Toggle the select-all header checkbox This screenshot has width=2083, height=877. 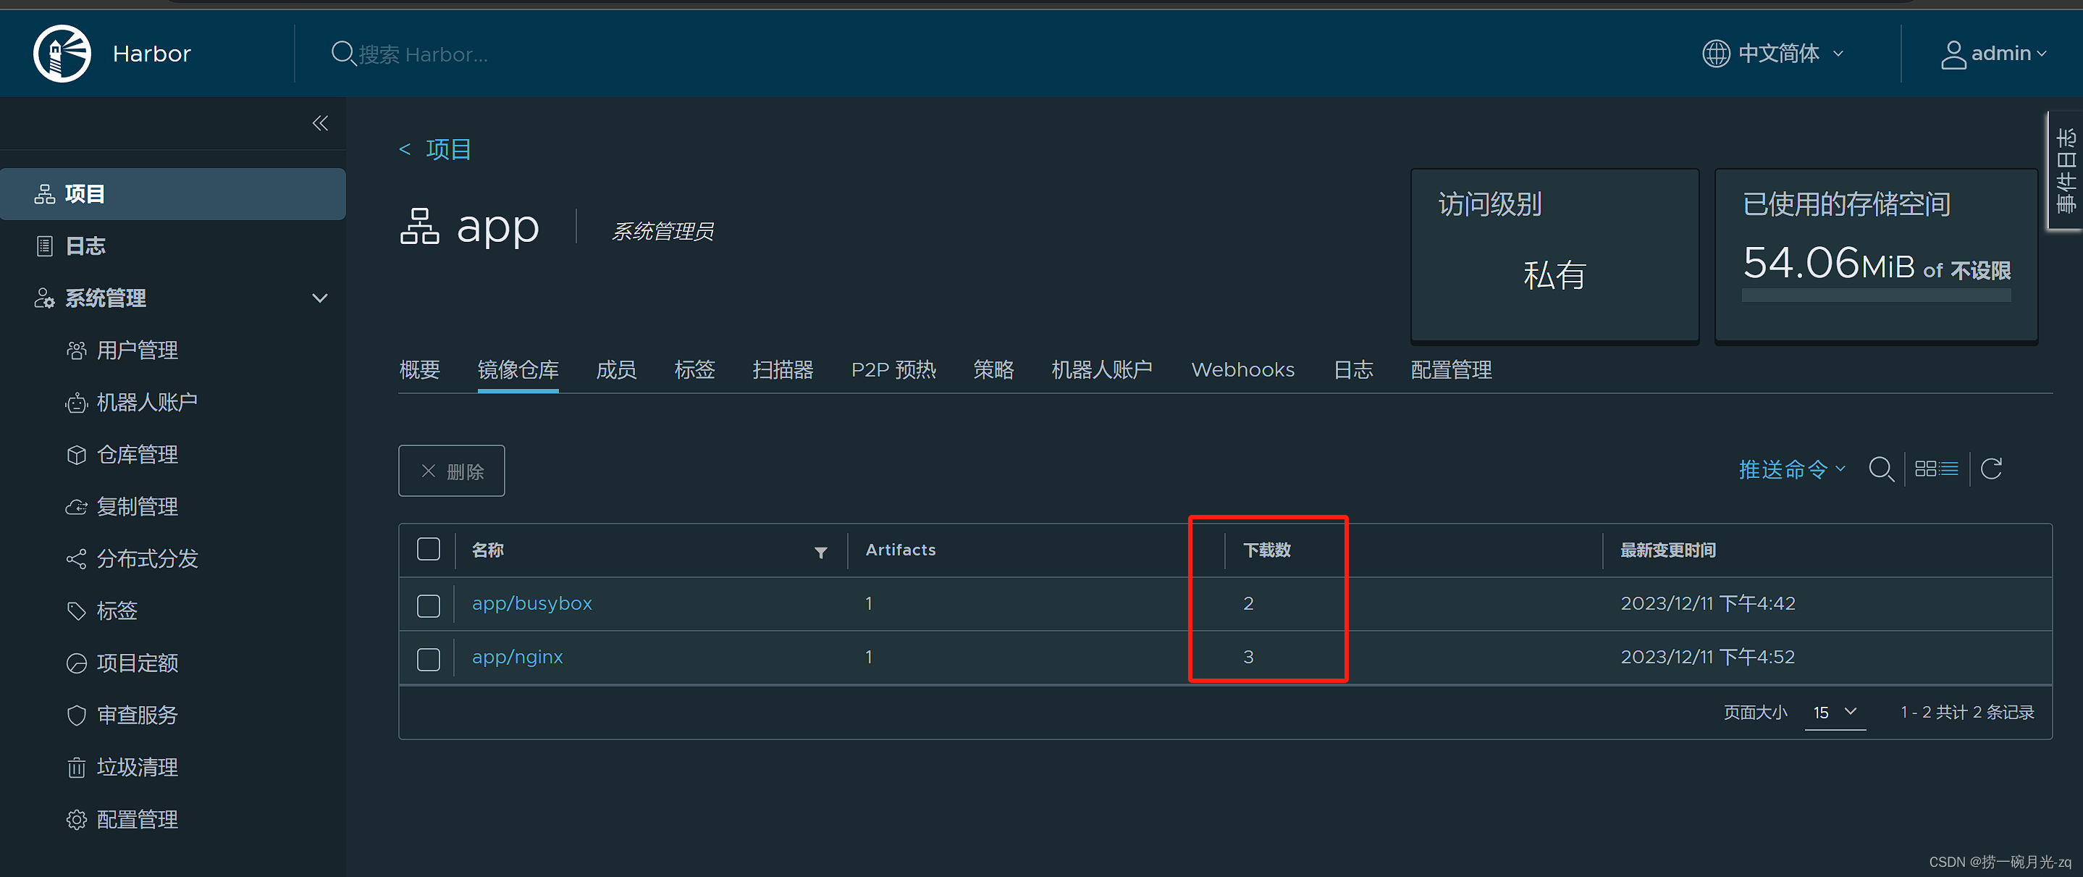click(429, 550)
